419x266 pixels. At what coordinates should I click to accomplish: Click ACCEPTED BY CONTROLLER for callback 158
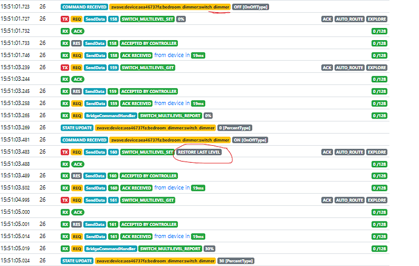[x=149, y=43]
